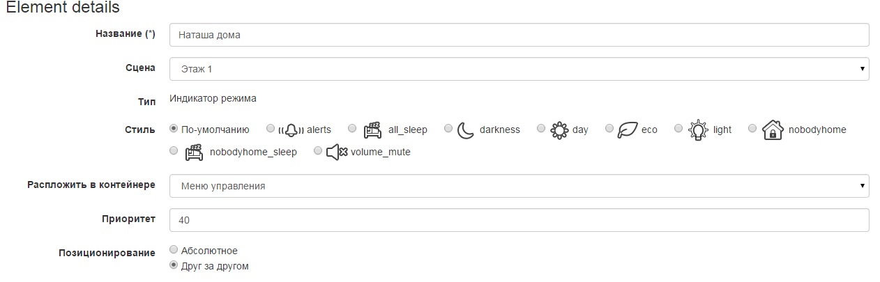
Task: Select the volume_mute style radio button
Action: pos(318,150)
